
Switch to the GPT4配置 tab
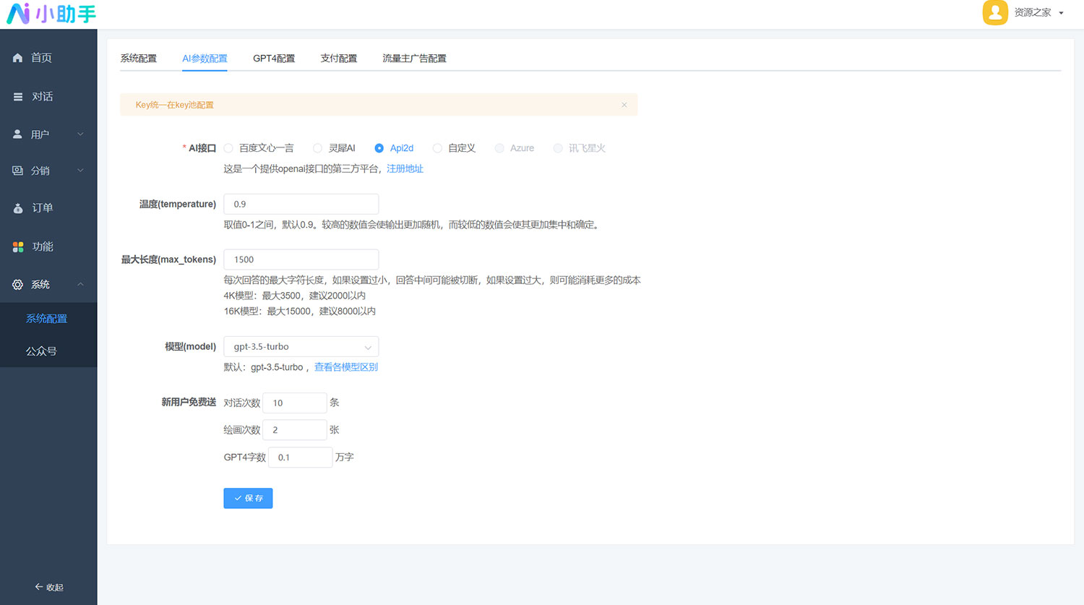(274, 59)
